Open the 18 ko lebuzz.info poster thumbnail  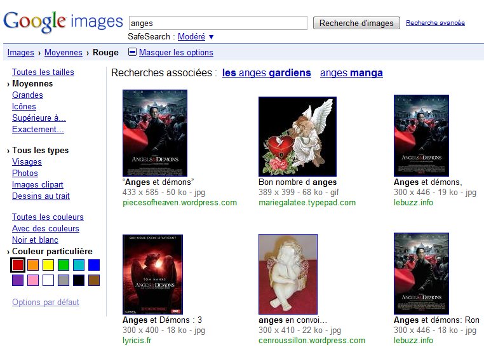(421, 273)
